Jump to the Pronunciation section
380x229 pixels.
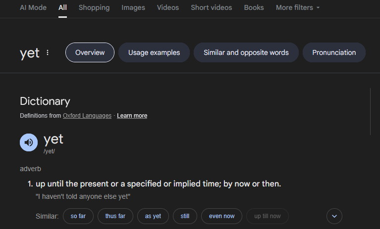point(334,52)
